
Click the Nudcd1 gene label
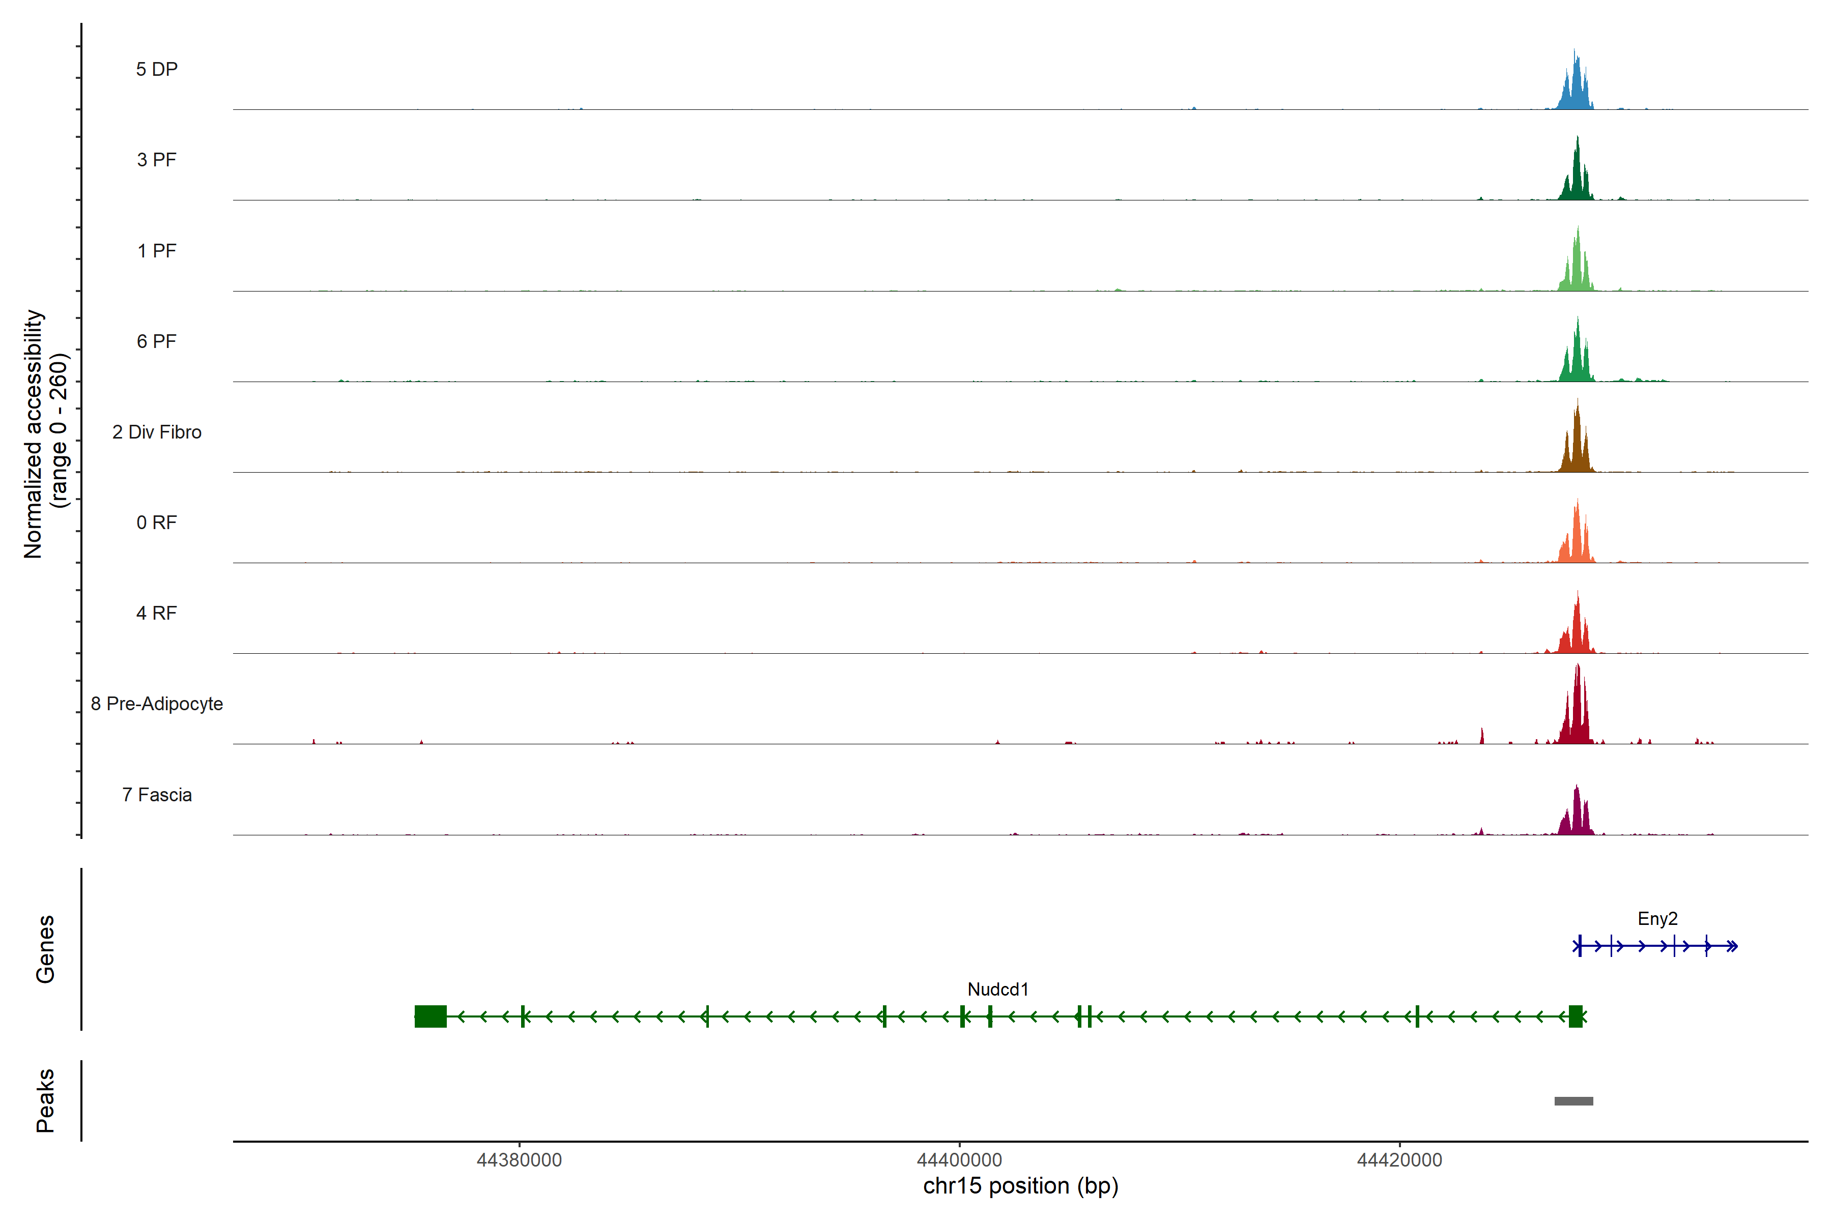[998, 989]
